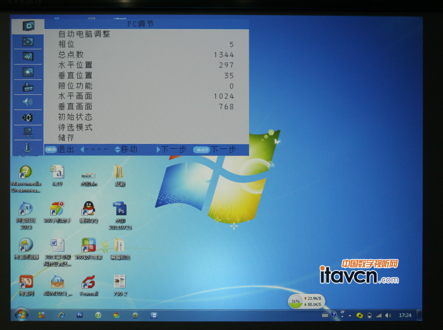This screenshot has width=443, height=330.
Task: Click the value 297 for 水平位置
Action: 226,65
